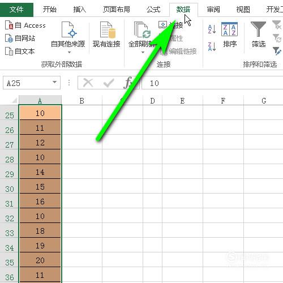Image resolution: width=283 pixels, height=283 pixels.
Task: Click the 全部刷新 refresh all icon
Action: [x=143, y=30]
